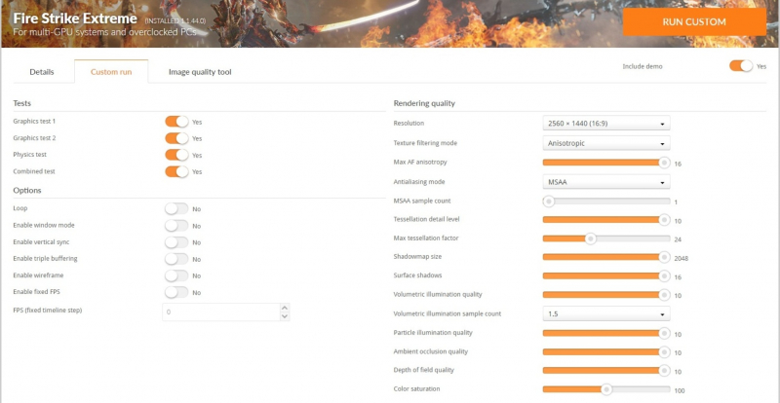Image resolution: width=780 pixels, height=403 pixels.
Task: Disable Graphics test 1 toggle
Action: [176, 122]
